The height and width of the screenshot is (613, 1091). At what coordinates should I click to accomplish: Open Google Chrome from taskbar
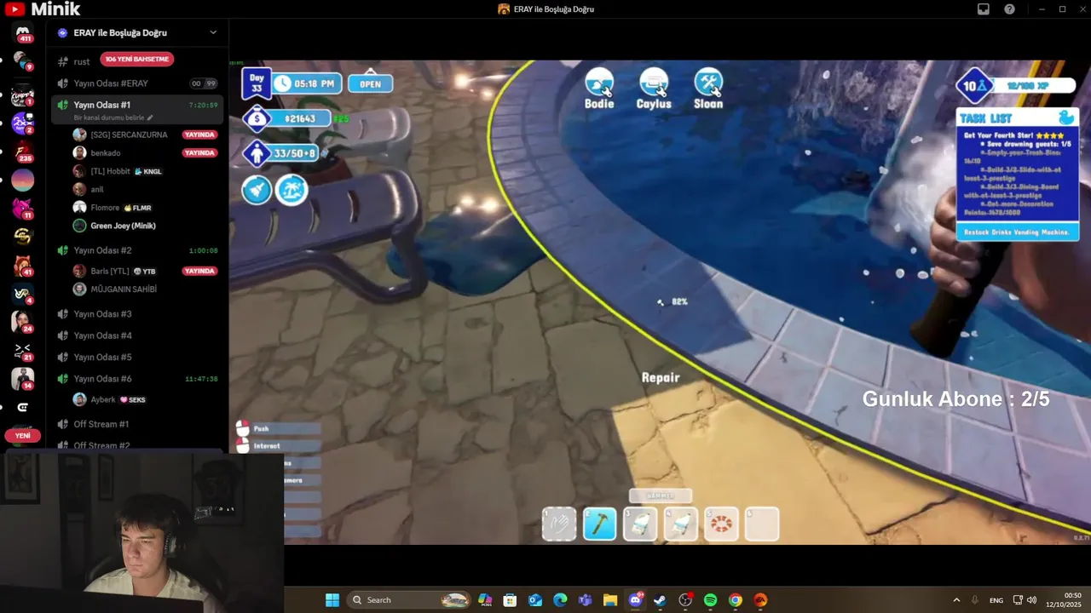pos(736,600)
